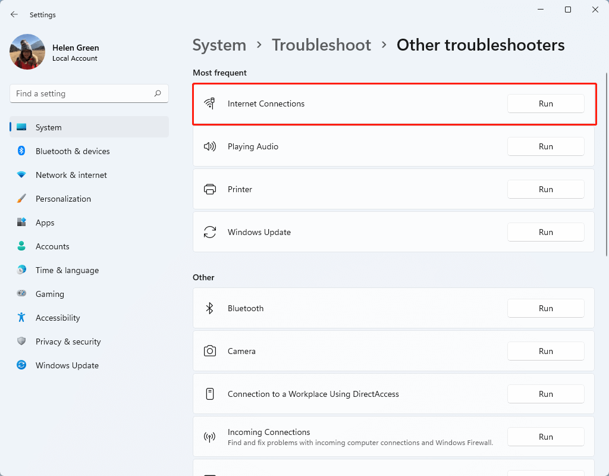Click the Find a setting search box

[89, 93]
